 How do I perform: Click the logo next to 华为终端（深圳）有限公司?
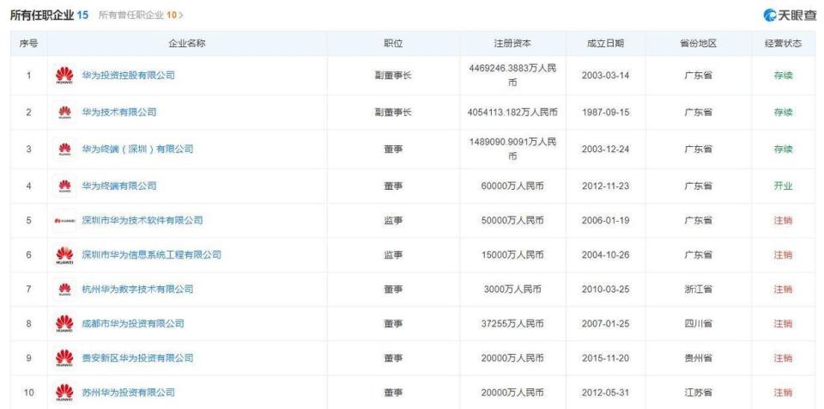click(64, 149)
